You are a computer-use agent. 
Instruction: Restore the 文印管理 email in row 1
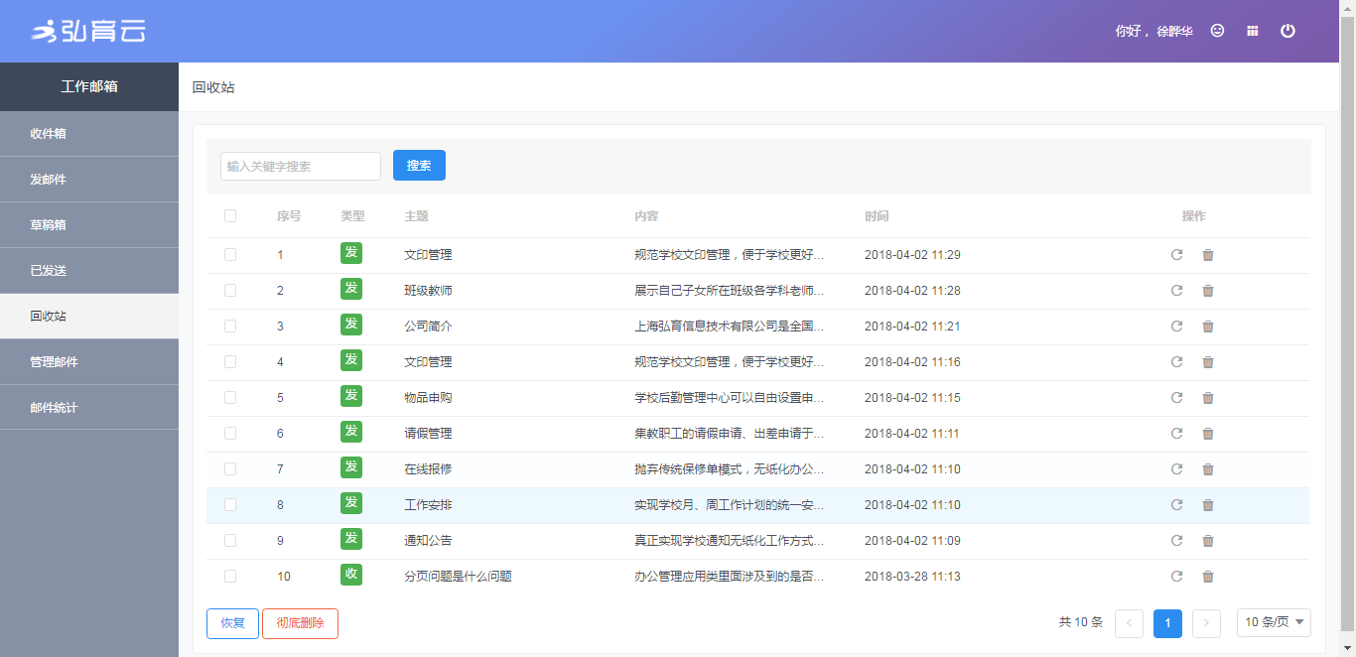[1176, 255]
